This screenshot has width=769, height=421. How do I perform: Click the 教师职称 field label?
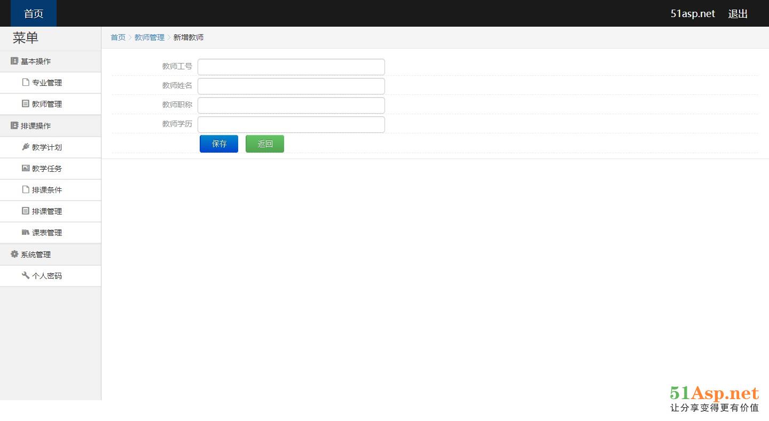click(x=177, y=105)
